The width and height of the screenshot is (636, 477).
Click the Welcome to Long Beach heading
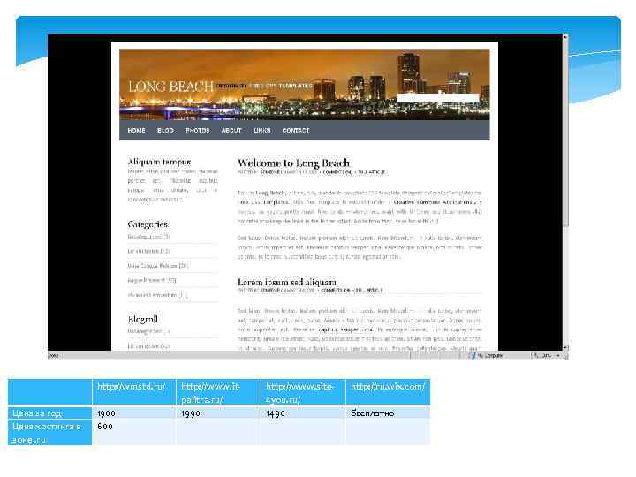(x=293, y=163)
